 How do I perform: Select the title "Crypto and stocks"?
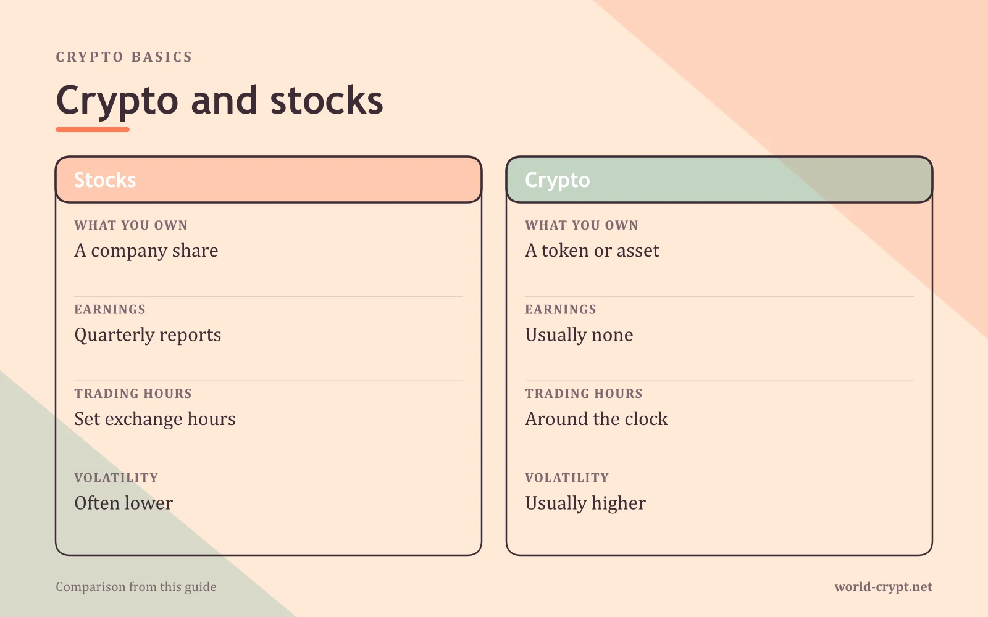coord(219,101)
